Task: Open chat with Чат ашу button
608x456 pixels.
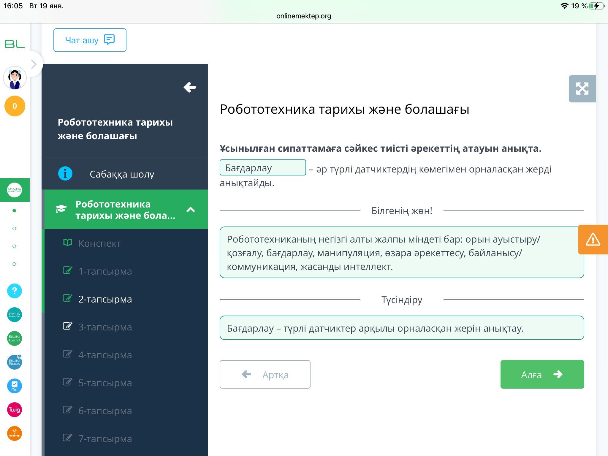Action: 90,40
